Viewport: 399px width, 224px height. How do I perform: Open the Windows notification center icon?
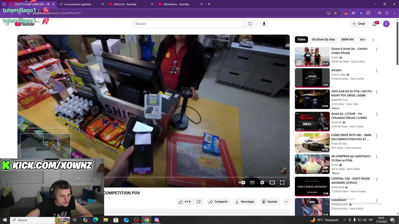(392, 220)
